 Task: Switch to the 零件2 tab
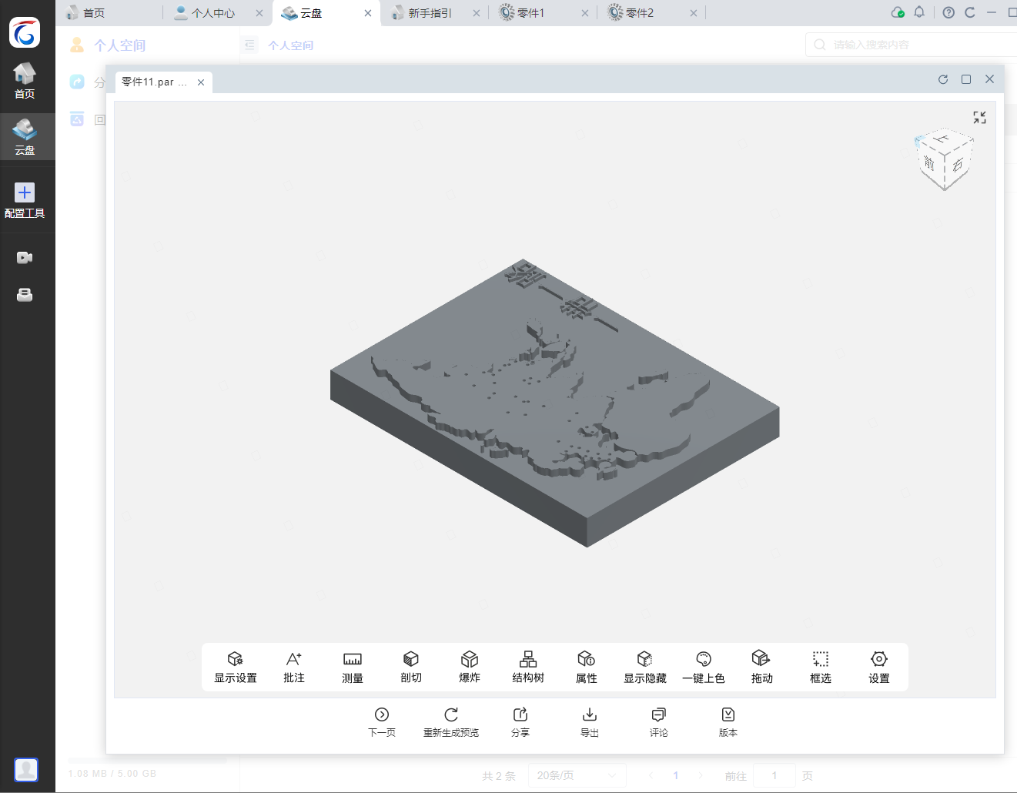639,13
